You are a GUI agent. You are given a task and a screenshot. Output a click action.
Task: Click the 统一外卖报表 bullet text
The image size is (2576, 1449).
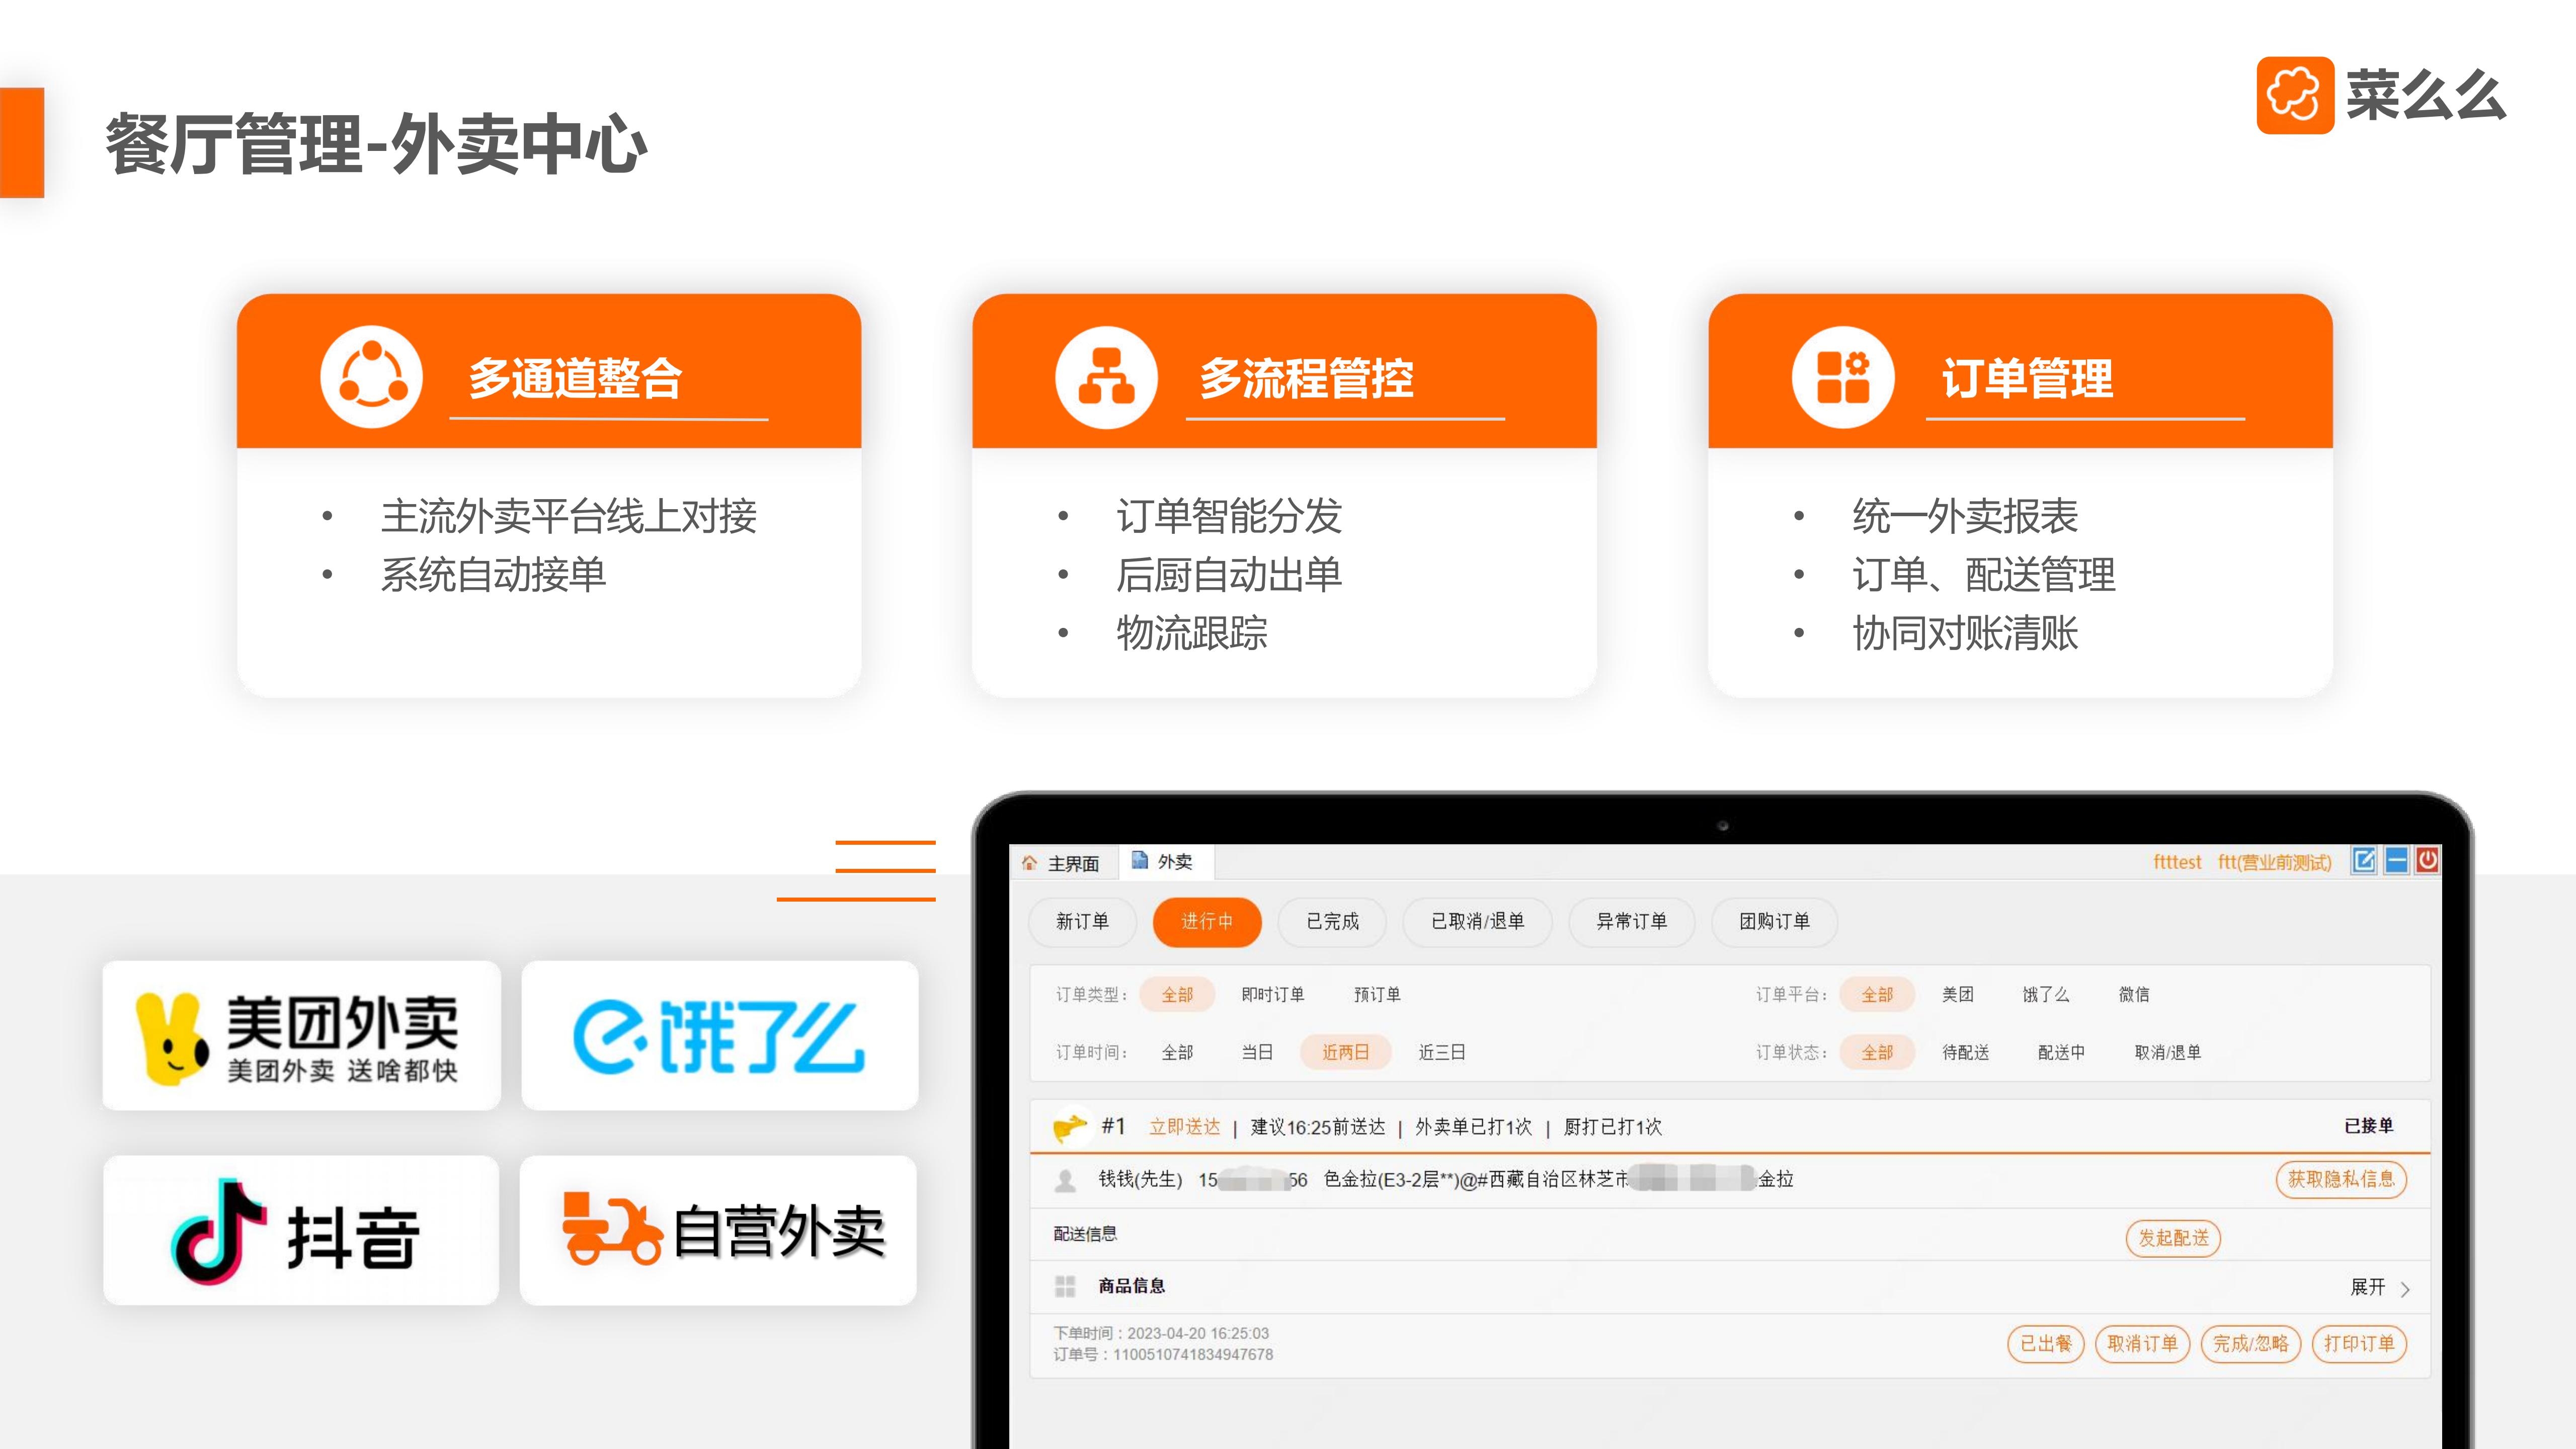click(x=1965, y=516)
